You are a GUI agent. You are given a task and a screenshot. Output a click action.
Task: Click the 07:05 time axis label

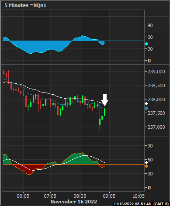(x=50, y=196)
